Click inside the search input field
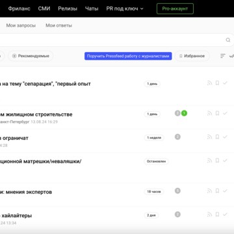The width and height of the screenshot is (234, 234). 112,40
